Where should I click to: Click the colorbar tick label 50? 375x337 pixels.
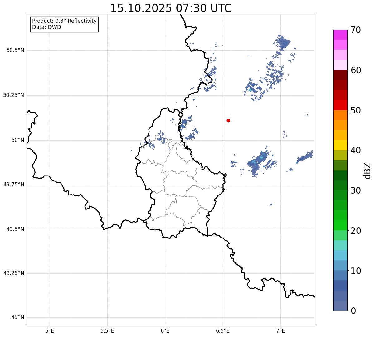pyautogui.click(x=356, y=110)
